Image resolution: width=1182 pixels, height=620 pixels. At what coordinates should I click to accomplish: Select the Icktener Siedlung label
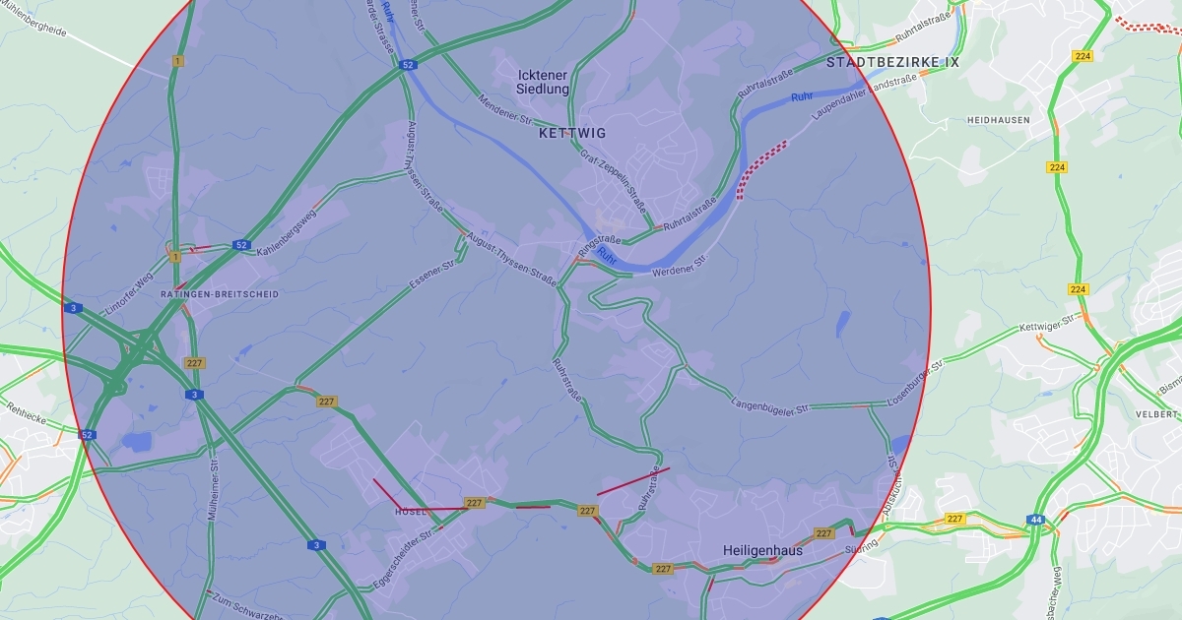[544, 82]
